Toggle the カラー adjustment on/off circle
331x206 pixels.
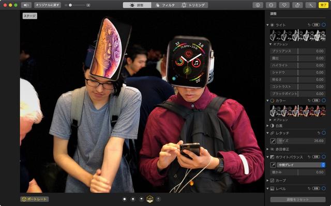click(x=324, y=101)
